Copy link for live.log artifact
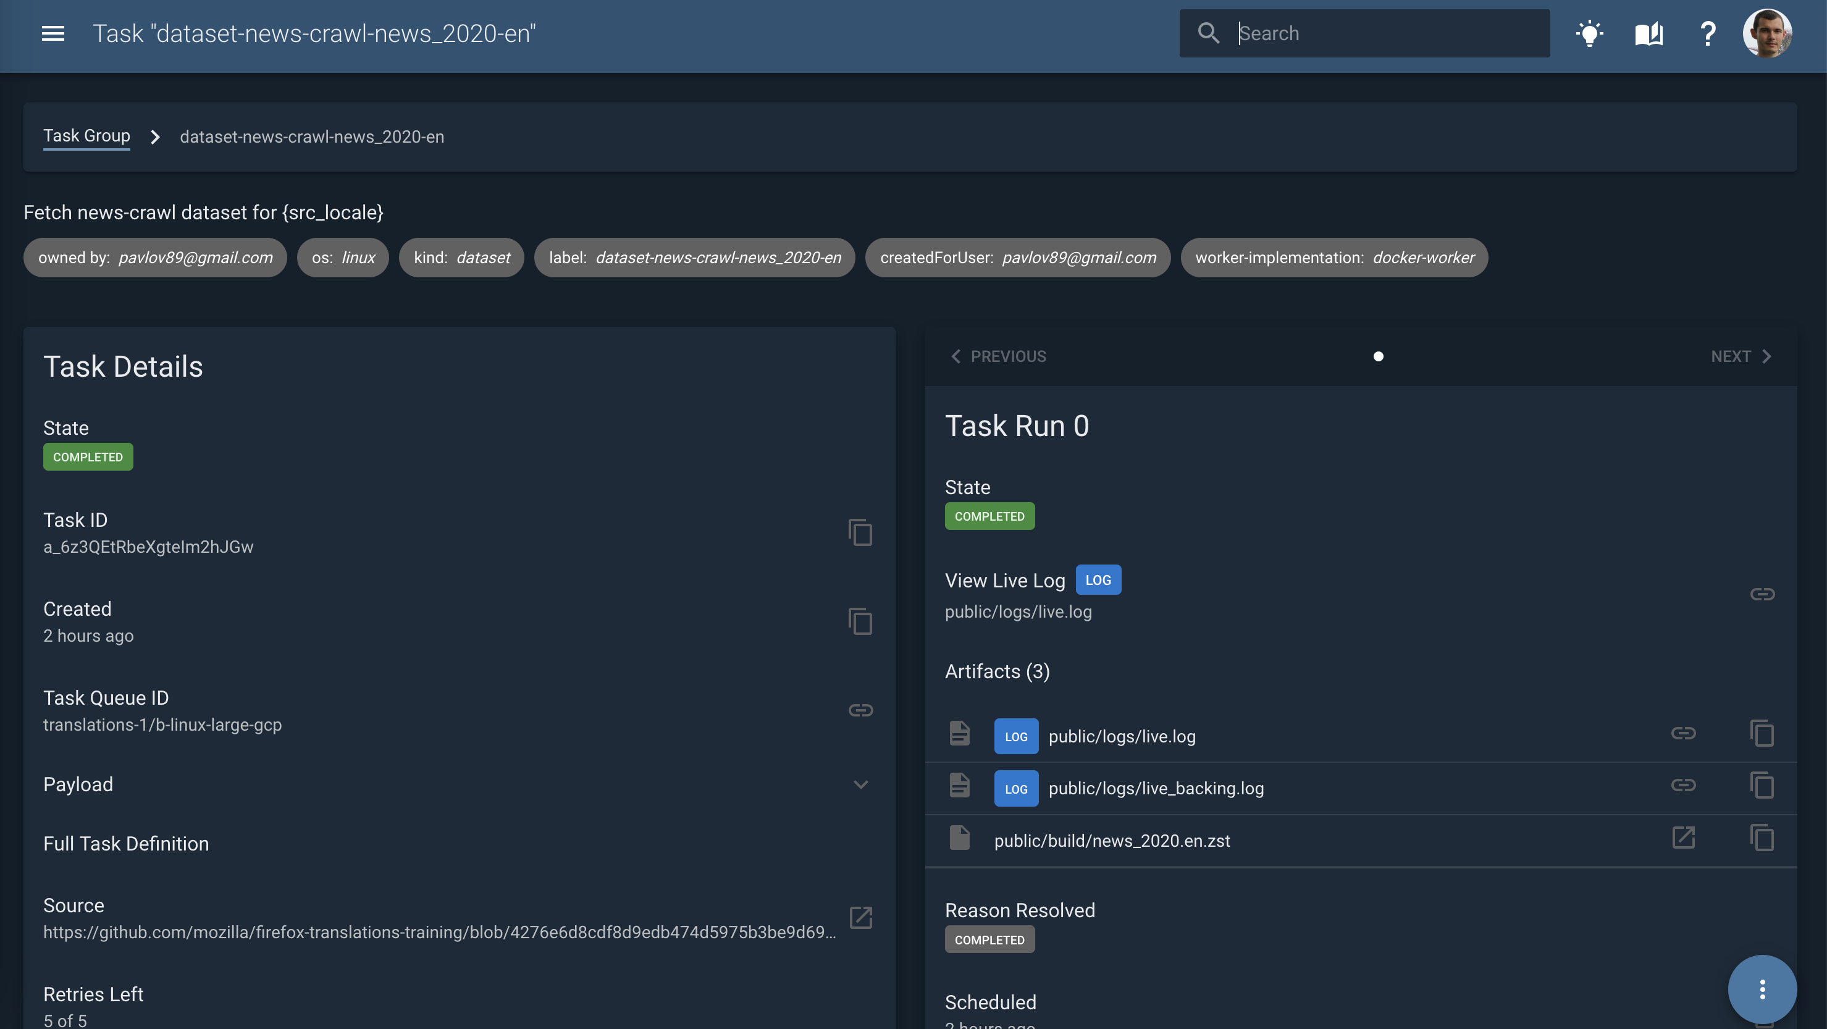The width and height of the screenshot is (1827, 1029). coord(1762,733)
